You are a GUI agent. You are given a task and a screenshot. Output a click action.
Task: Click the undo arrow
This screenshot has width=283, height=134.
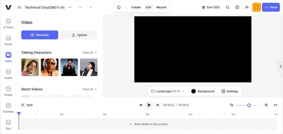click(x=81, y=8)
